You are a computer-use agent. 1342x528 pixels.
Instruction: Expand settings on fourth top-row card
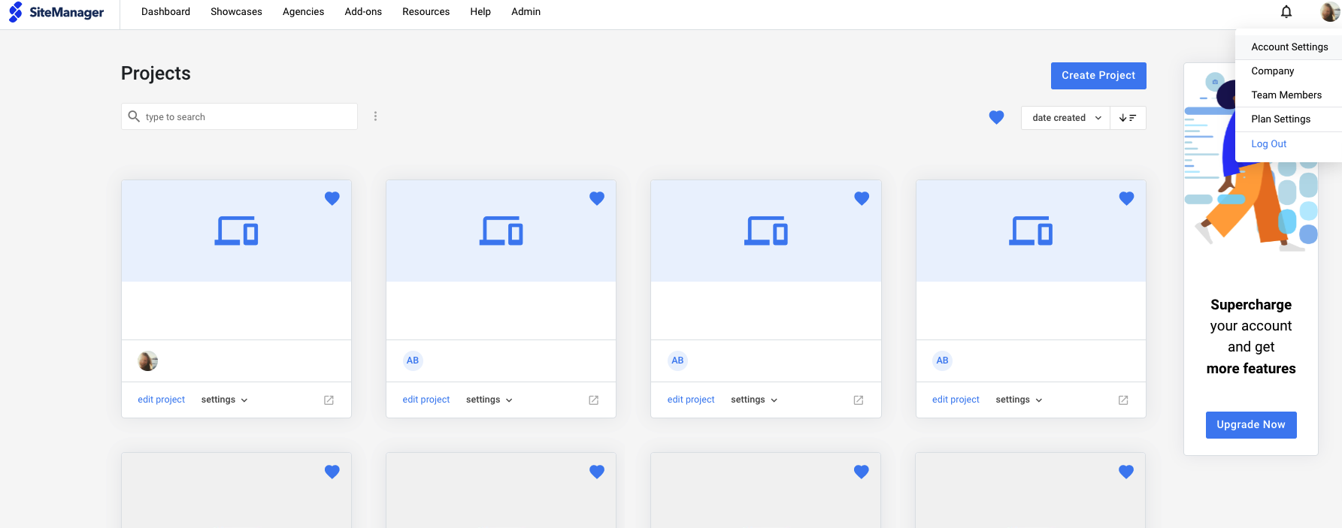click(x=1019, y=400)
